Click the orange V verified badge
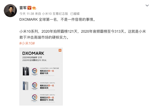153x108 pixels. pyautogui.click(x=29, y=8)
